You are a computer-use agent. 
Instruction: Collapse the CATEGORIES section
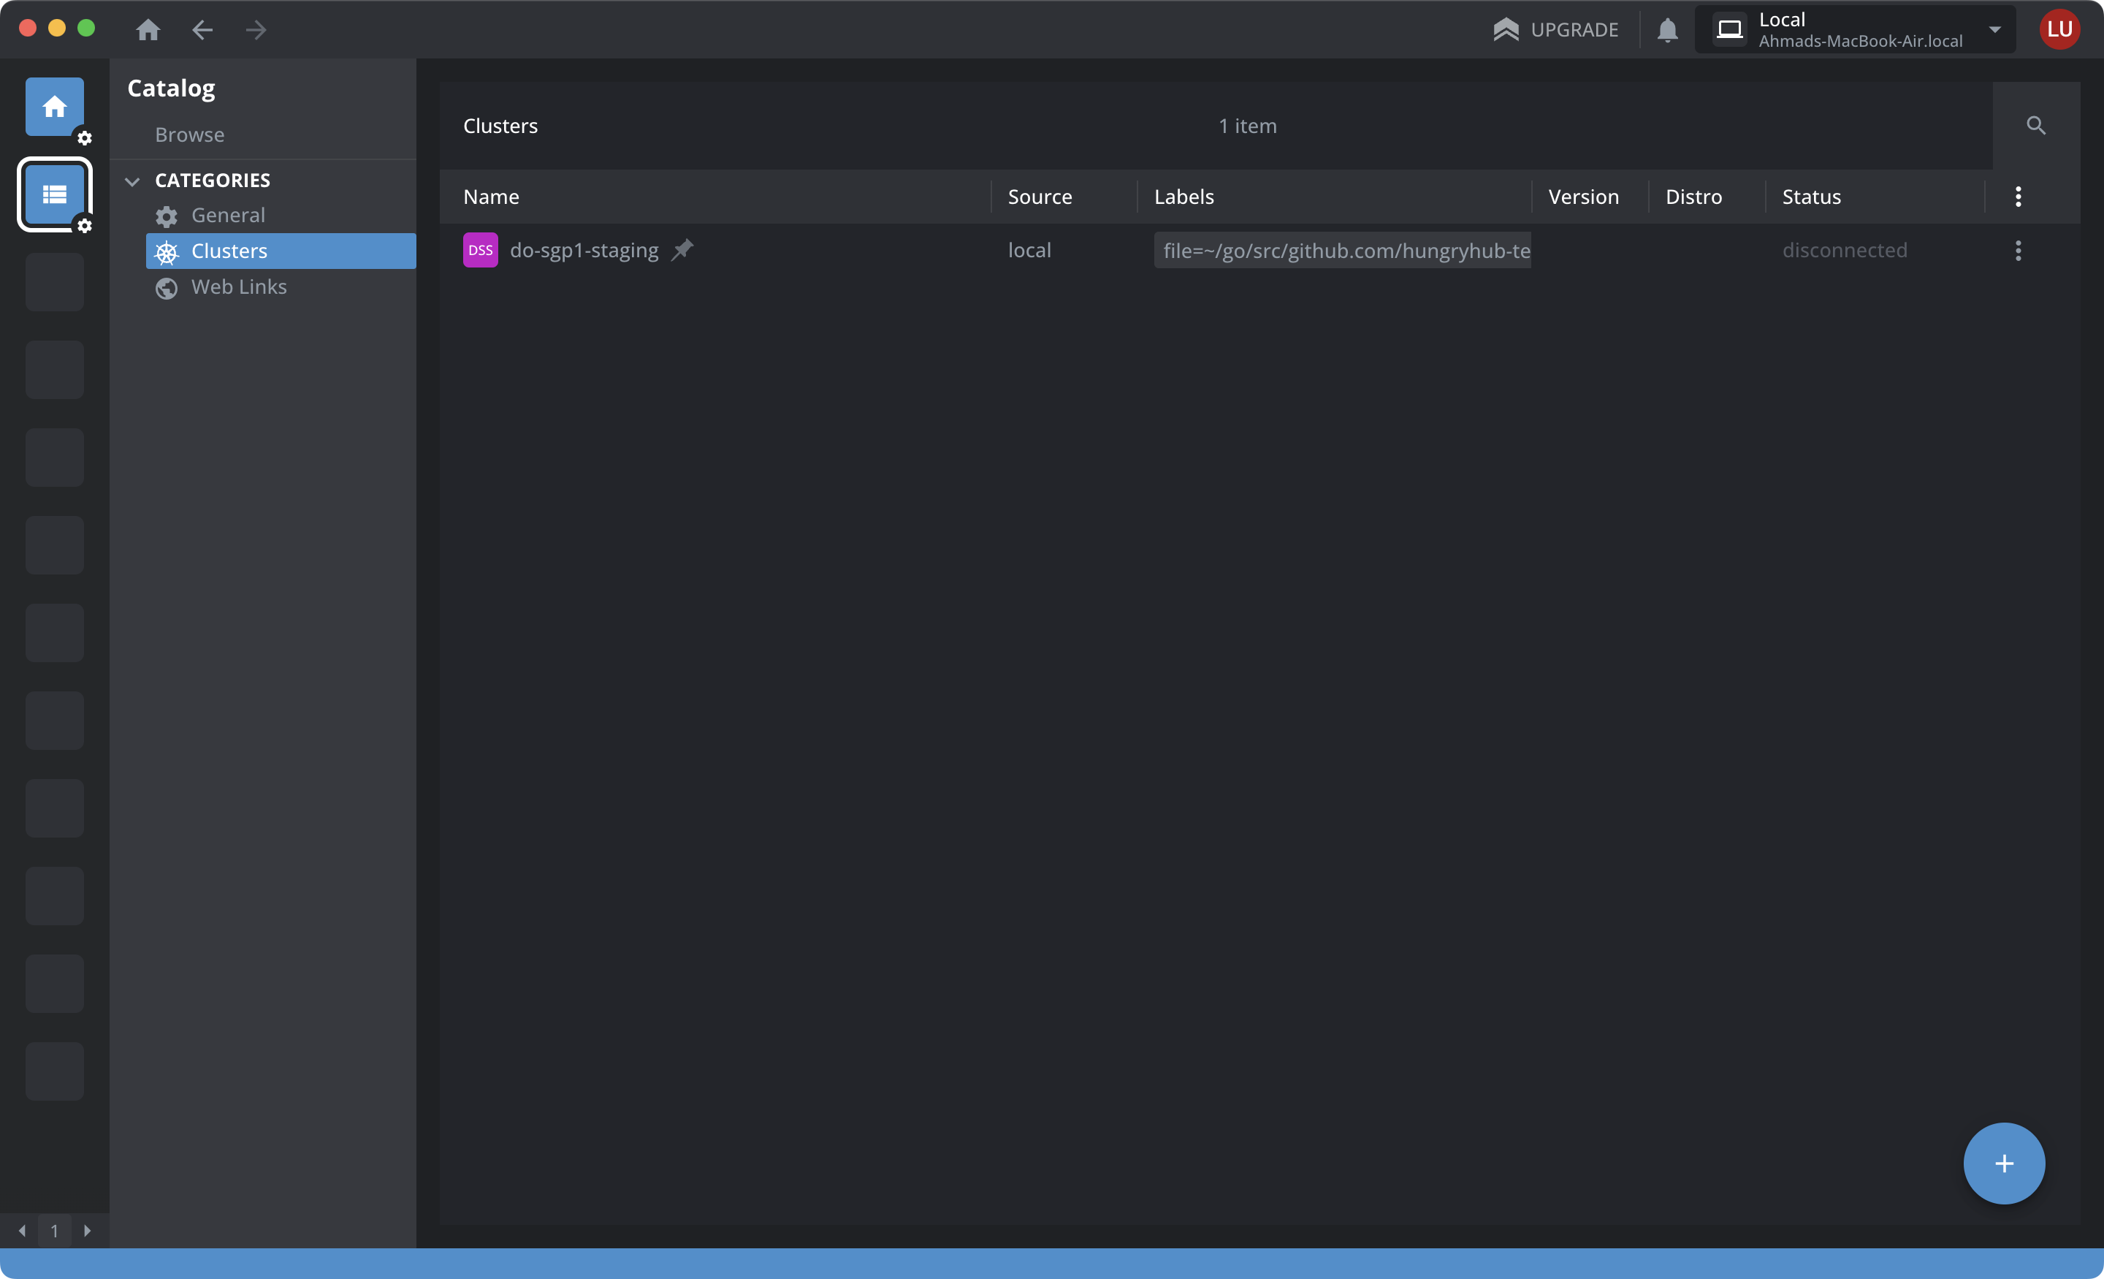pyautogui.click(x=132, y=181)
